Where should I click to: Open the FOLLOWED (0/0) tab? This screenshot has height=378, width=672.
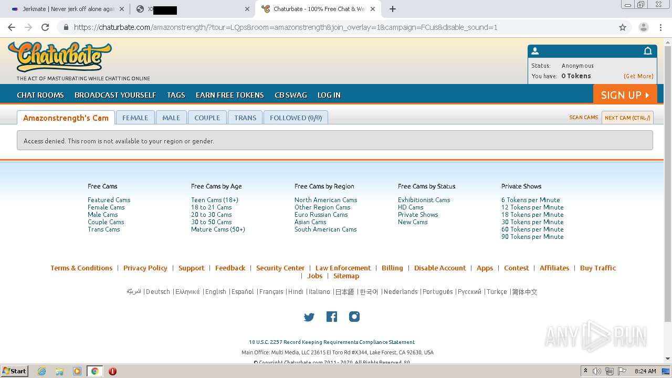296,118
